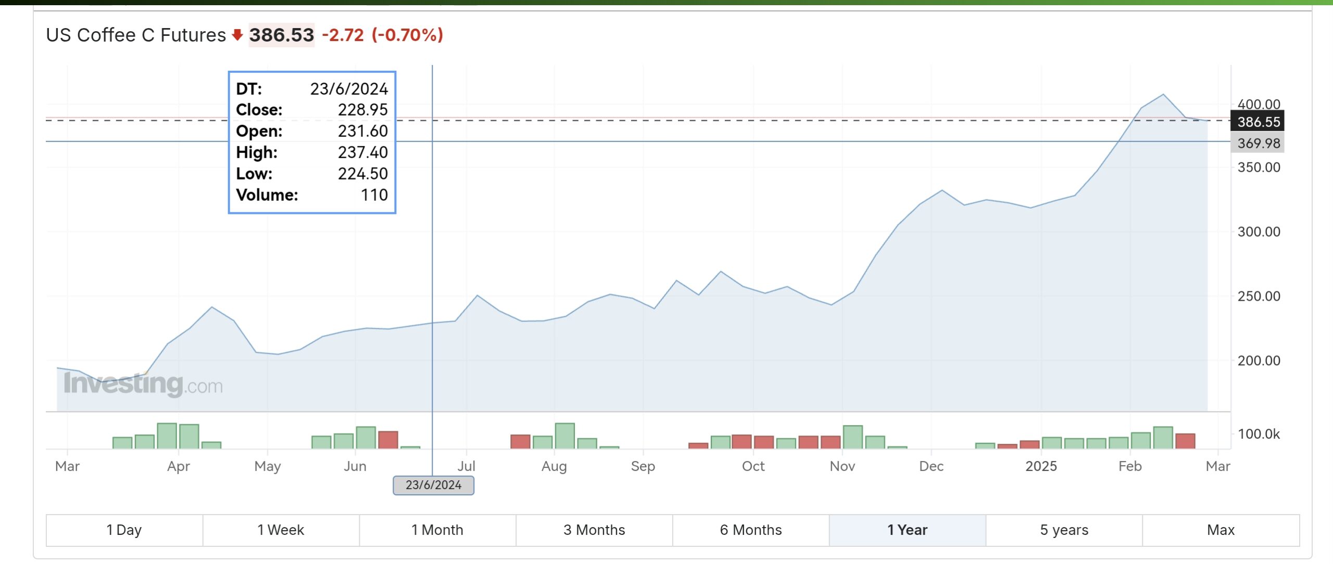Switch to 1 Week range

pos(281,530)
